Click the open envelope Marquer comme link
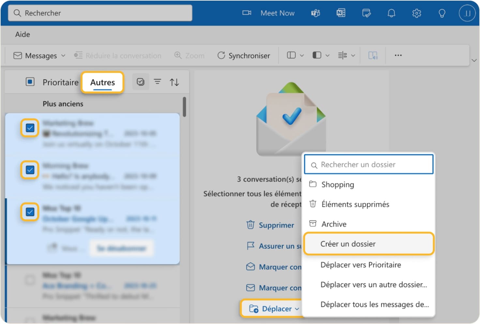The height and width of the screenshot is (324, 480). coord(280,267)
